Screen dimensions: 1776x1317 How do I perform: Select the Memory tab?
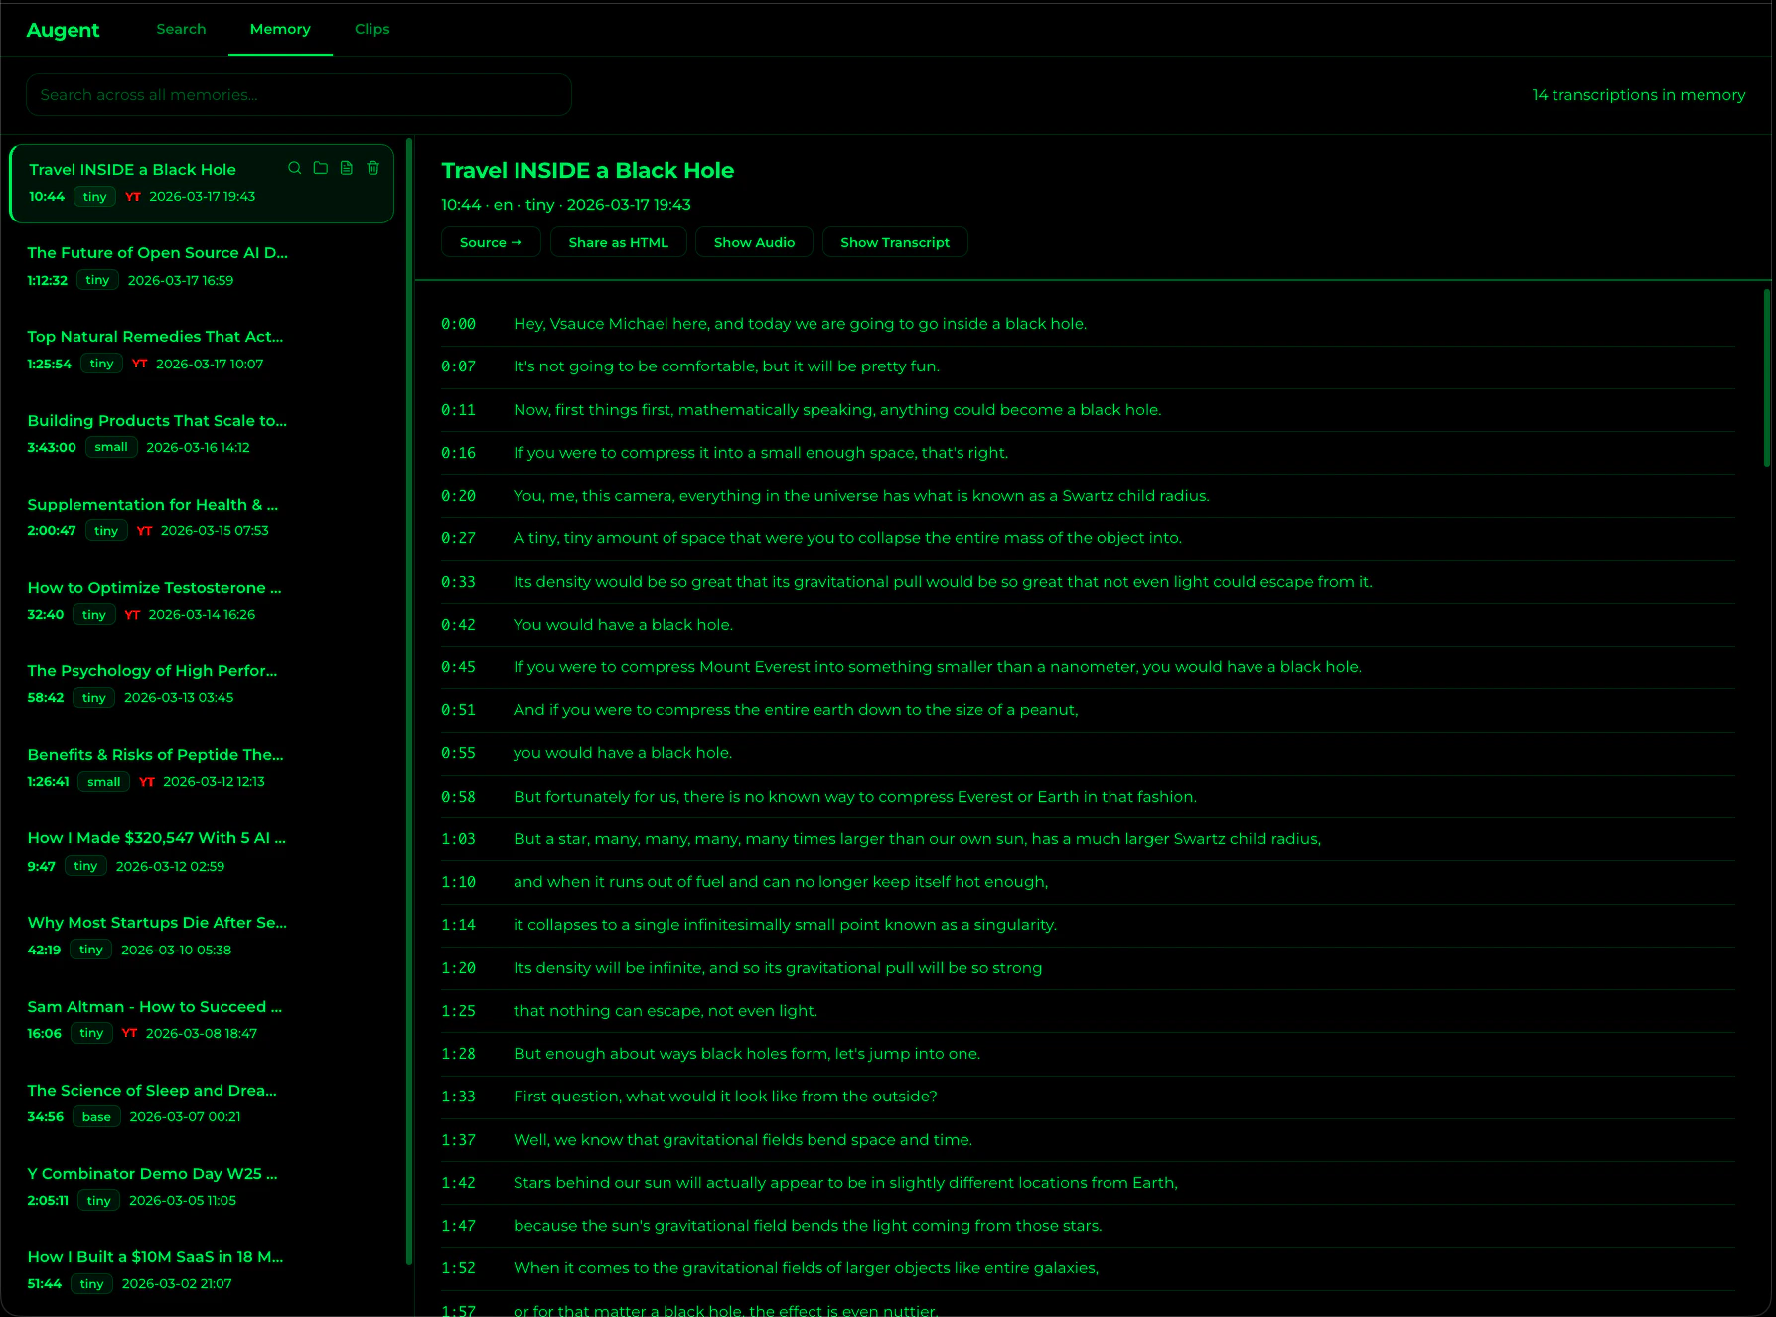click(280, 29)
